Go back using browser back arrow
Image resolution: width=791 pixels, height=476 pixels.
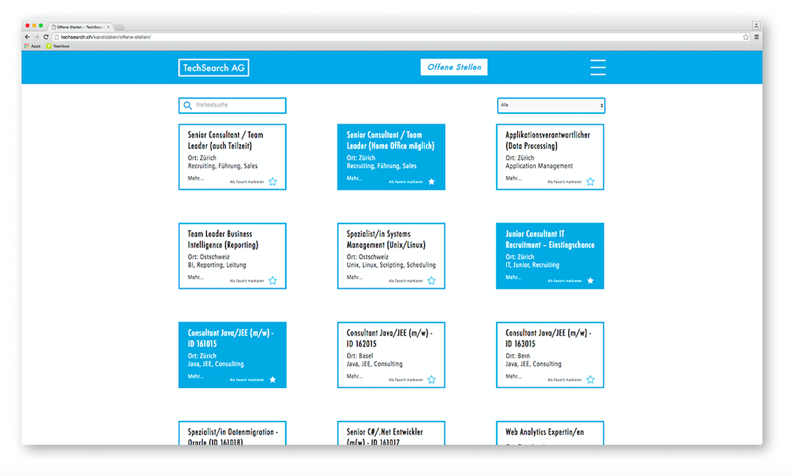pyautogui.click(x=27, y=37)
